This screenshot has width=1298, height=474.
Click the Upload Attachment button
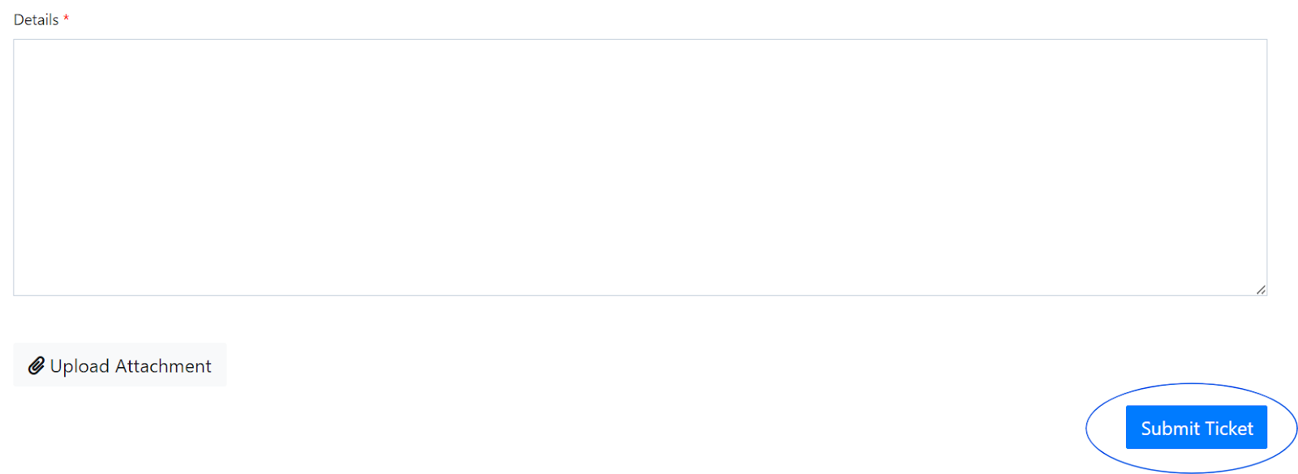pyautogui.click(x=120, y=365)
